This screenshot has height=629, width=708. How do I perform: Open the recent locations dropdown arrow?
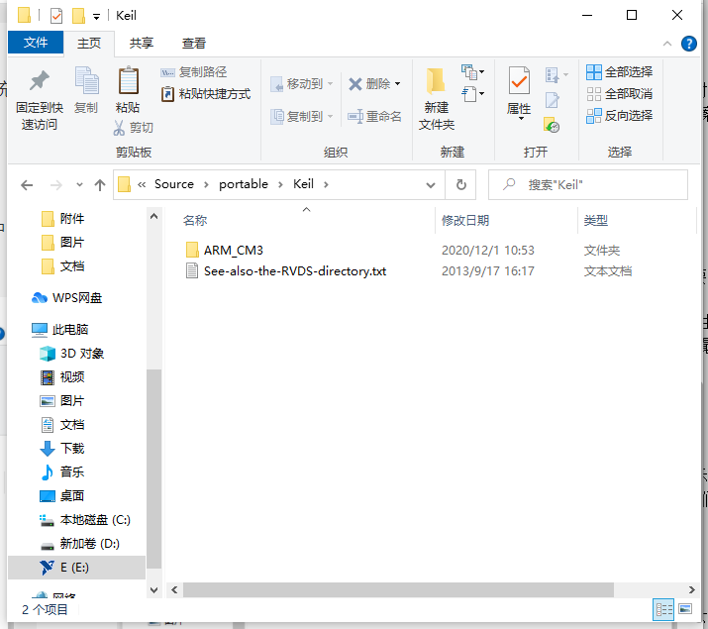coord(79,185)
